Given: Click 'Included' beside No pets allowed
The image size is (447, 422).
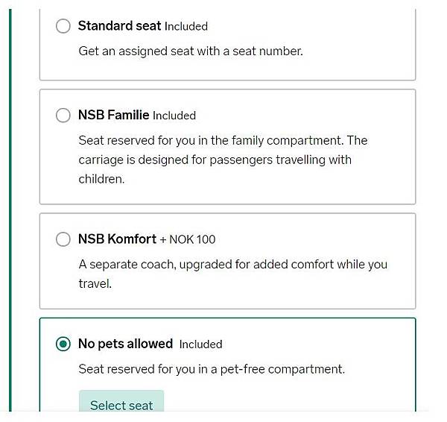Looking at the screenshot, I should tap(201, 344).
